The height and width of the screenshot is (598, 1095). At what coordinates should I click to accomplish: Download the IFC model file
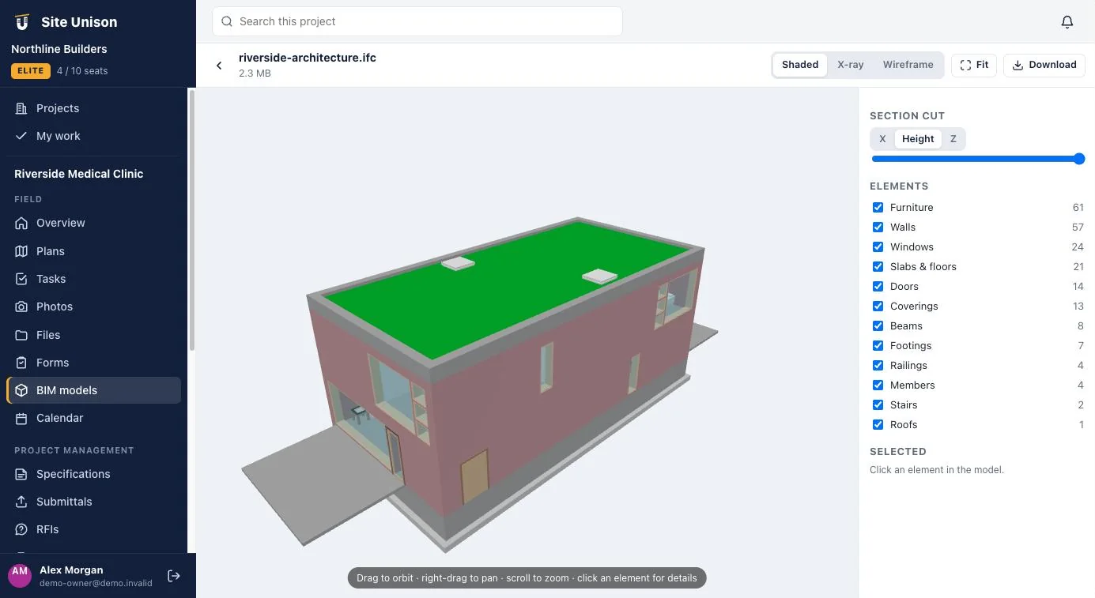point(1044,65)
